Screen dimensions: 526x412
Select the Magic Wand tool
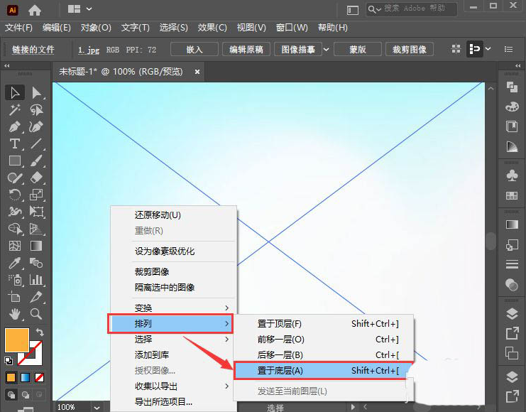15,110
